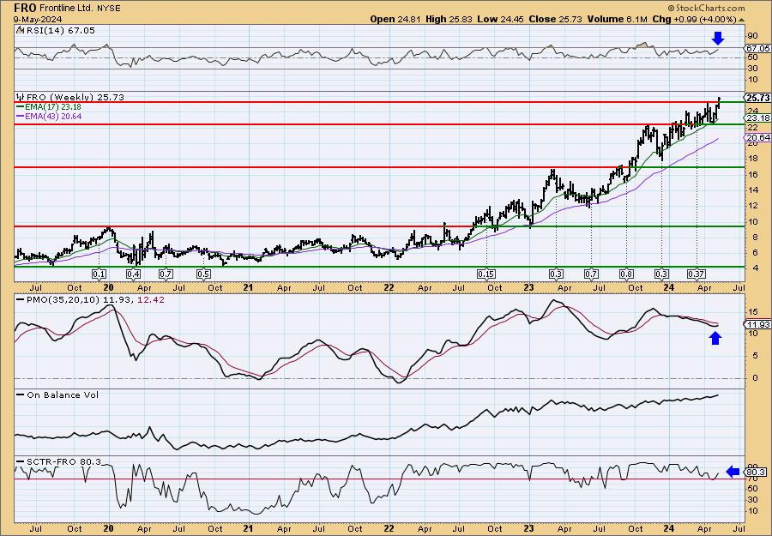772x536 pixels.
Task: Click the On Balance Vol panel label
Action: [x=62, y=394]
